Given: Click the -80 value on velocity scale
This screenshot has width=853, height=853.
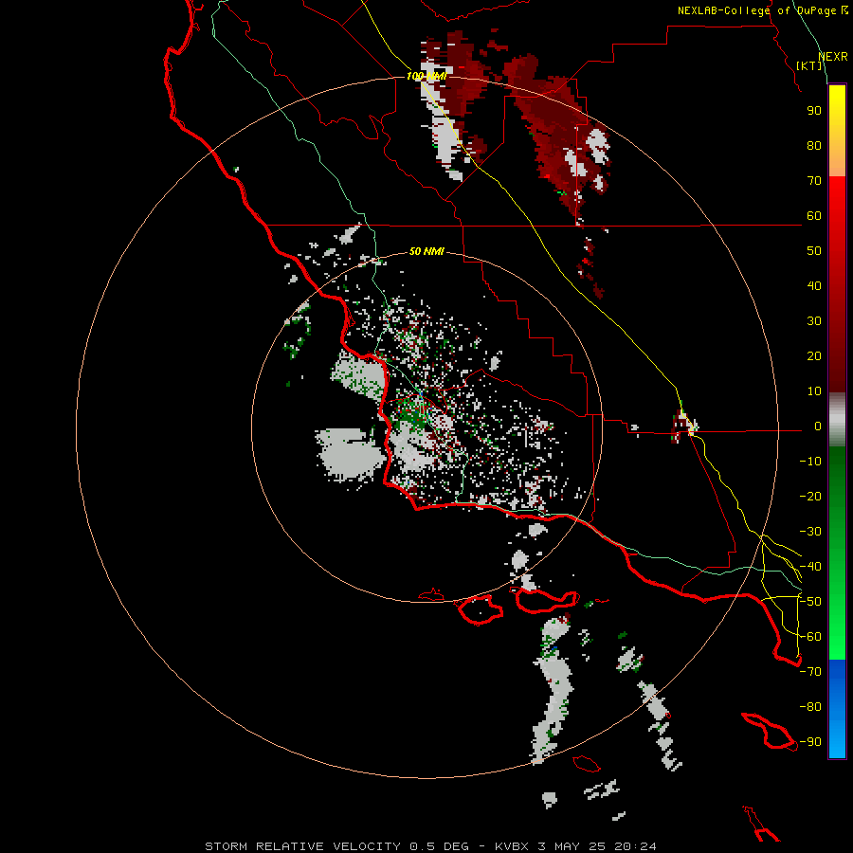Looking at the screenshot, I should click(x=810, y=707).
